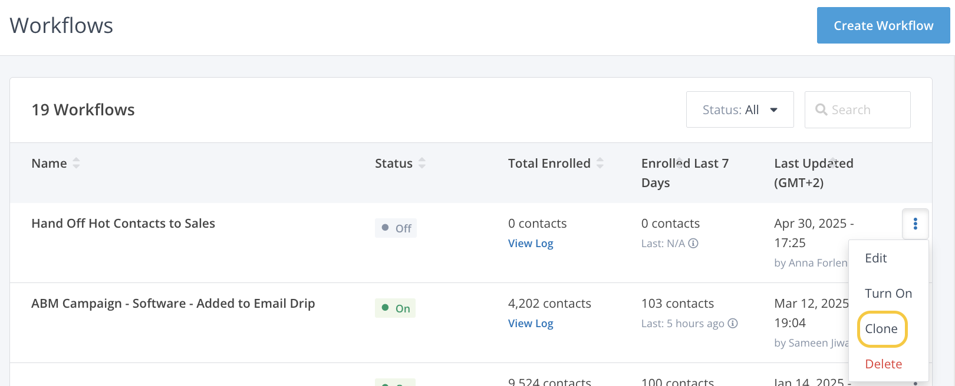Screen dimensions: 955x386
Task: Click the Off status badge
Action: [x=396, y=228]
